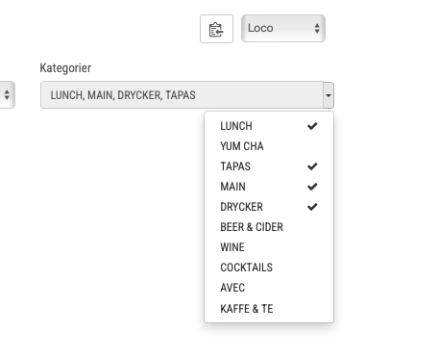This screenshot has width=438, height=357.
Task: Select the AVEC category
Action: 269,288
